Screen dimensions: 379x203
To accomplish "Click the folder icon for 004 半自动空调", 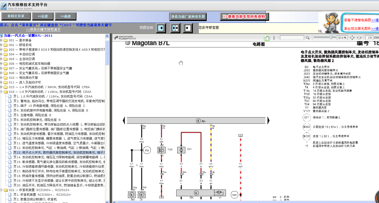I will coord(5,54).
